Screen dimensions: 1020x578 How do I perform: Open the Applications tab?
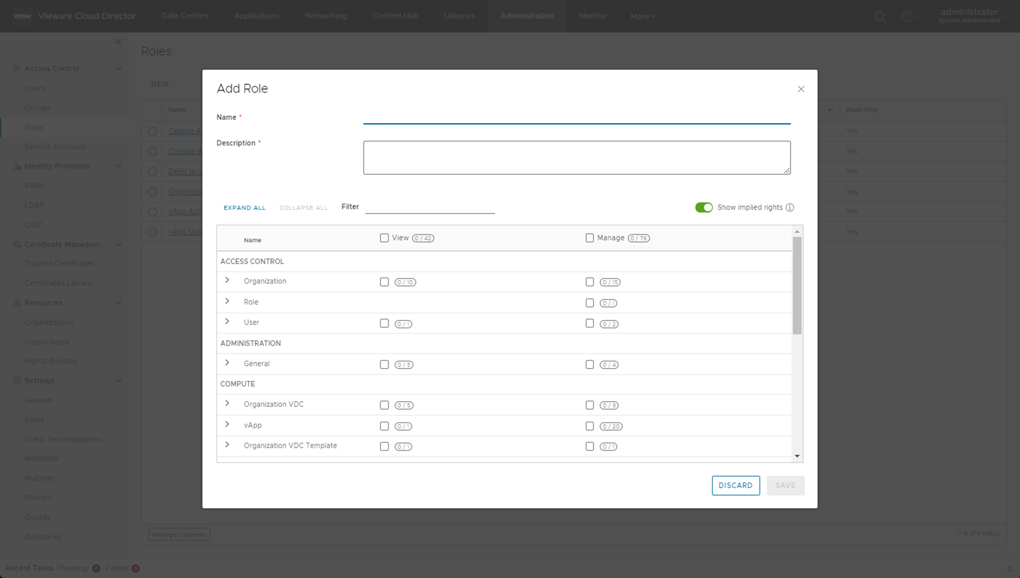pos(256,16)
